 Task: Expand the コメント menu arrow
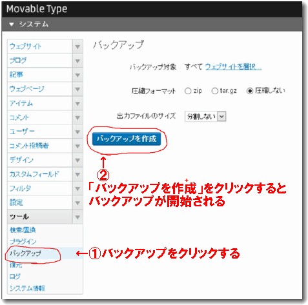pyautogui.click(x=77, y=117)
